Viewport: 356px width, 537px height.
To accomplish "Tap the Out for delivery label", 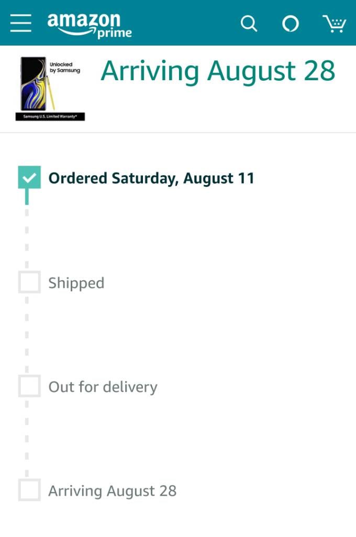I will pos(103,387).
